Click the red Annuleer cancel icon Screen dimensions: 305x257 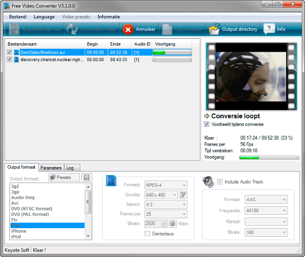(x=128, y=29)
